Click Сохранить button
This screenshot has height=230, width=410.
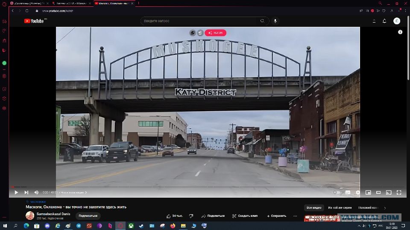276,216
